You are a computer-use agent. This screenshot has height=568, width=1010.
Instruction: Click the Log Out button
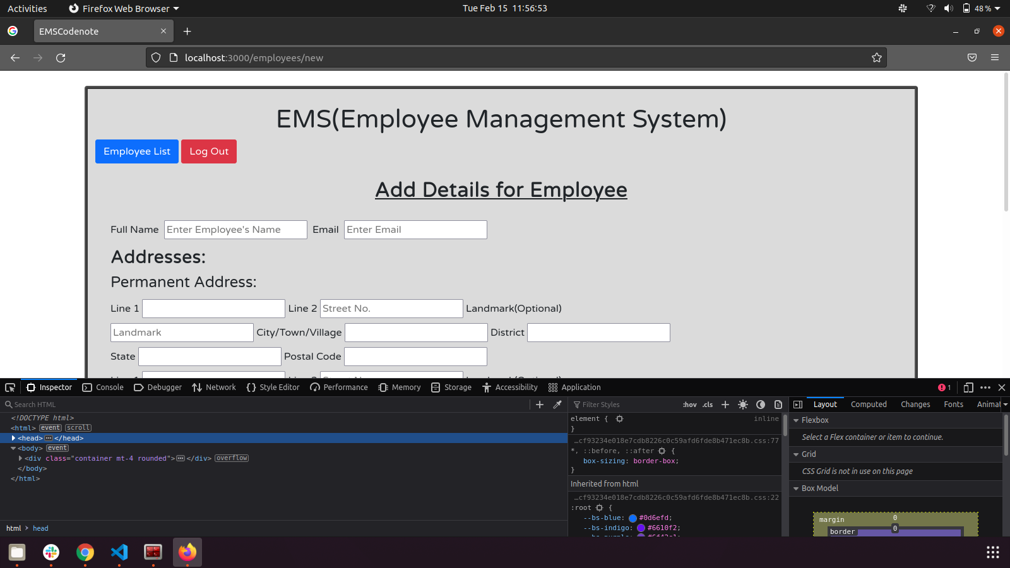coord(209,151)
